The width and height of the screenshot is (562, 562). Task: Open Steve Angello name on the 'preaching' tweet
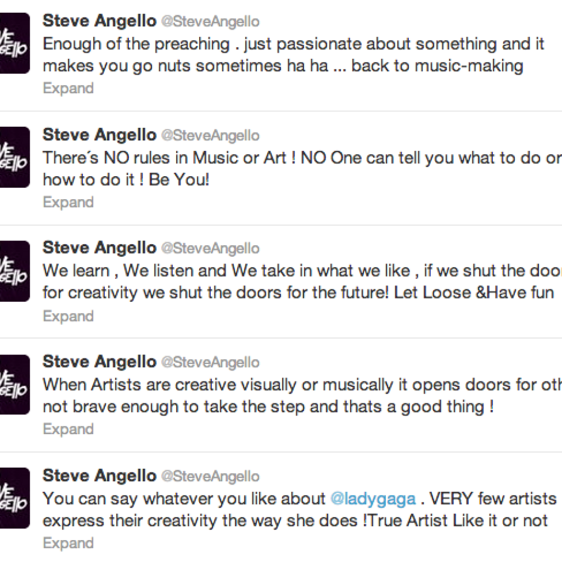[99, 21]
